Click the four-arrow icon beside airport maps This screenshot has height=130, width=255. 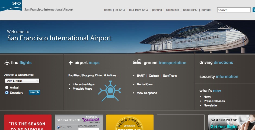click(x=71, y=63)
